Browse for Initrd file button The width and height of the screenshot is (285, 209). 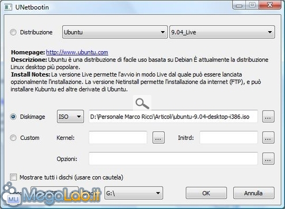(x=268, y=138)
